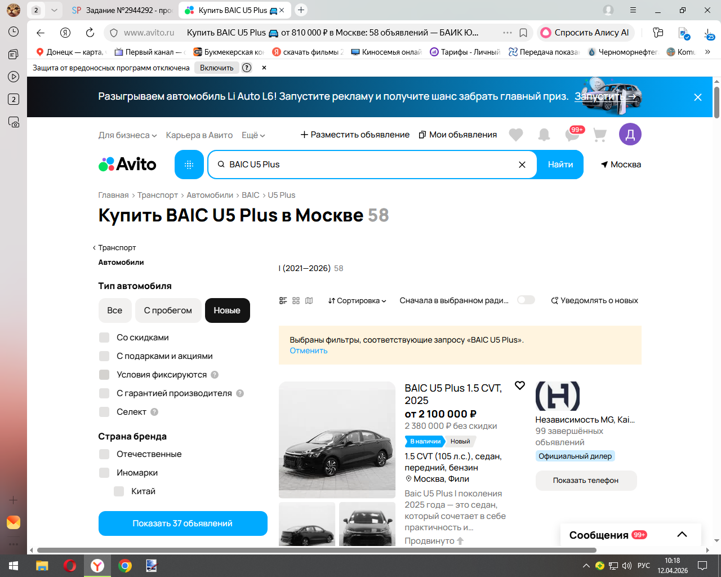Open the screenshot tool in browser sidebar
This screenshot has height=577, width=721.
(14, 122)
